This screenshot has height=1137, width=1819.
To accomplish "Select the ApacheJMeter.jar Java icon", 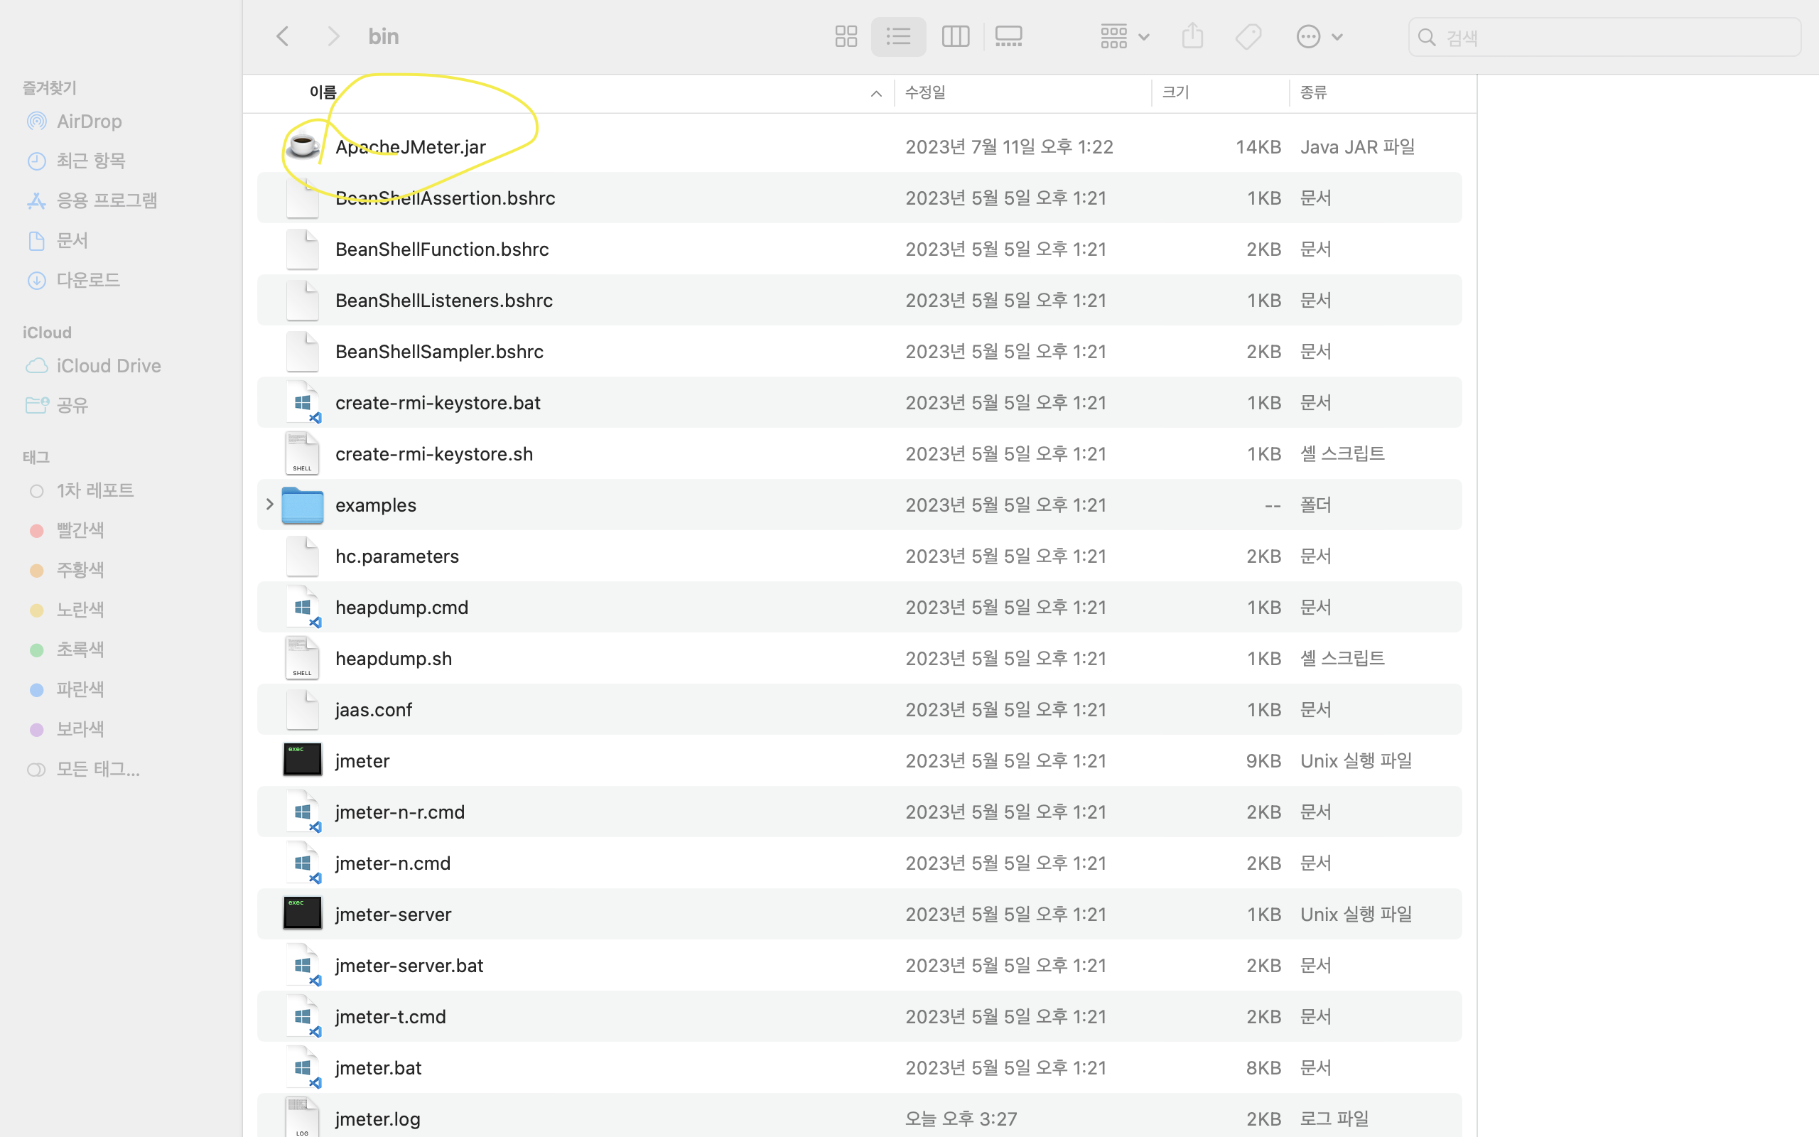I will tap(302, 146).
